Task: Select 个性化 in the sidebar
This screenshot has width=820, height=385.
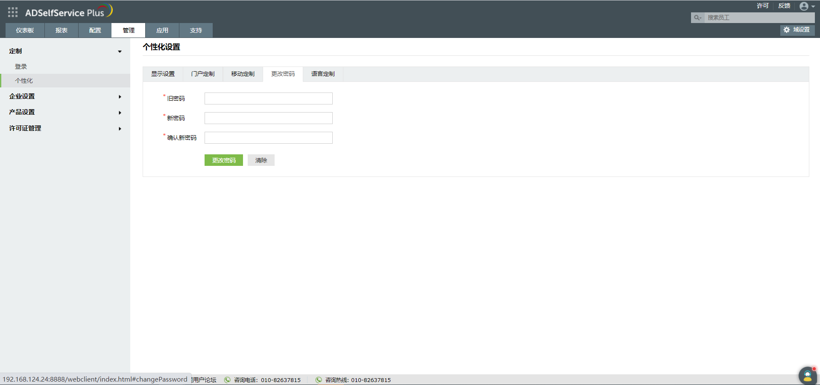Action: 65,81
